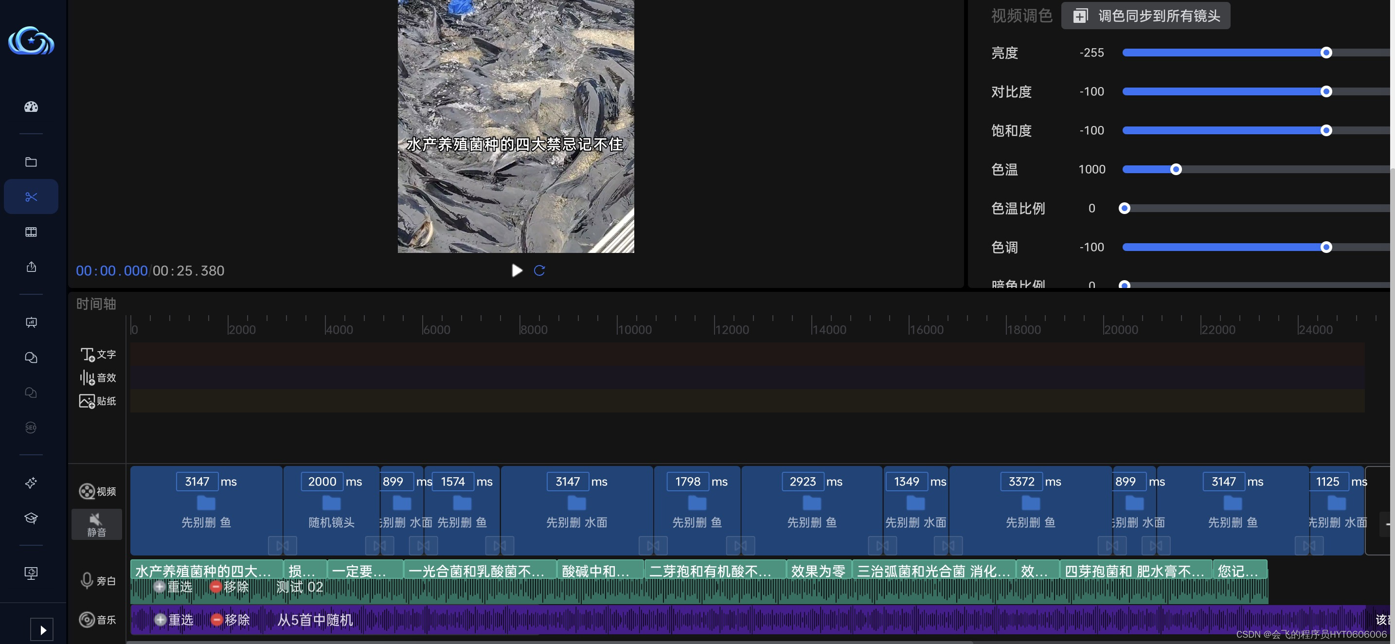
Task: Click the reload preview icon
Action: 539,270
